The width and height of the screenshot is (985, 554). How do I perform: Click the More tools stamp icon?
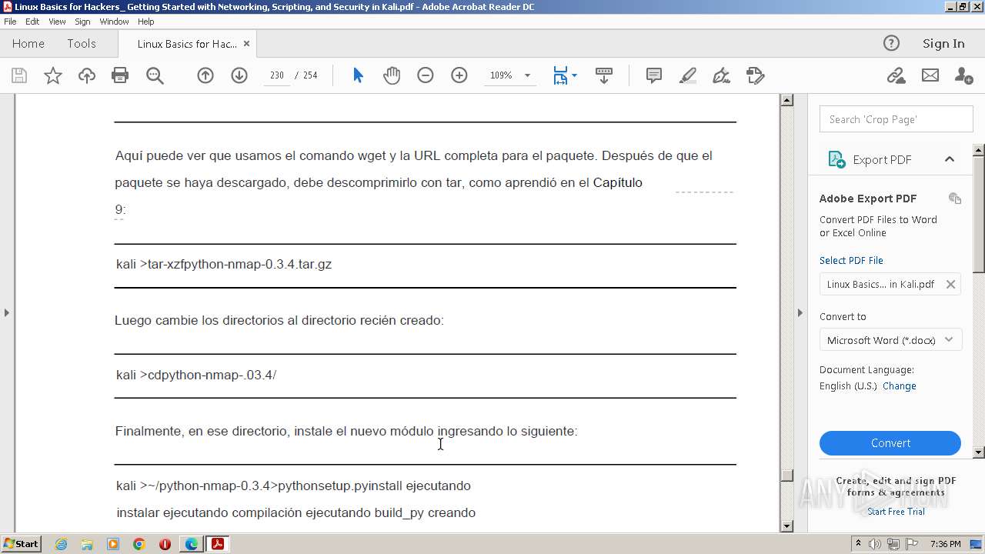coord(756,75)
